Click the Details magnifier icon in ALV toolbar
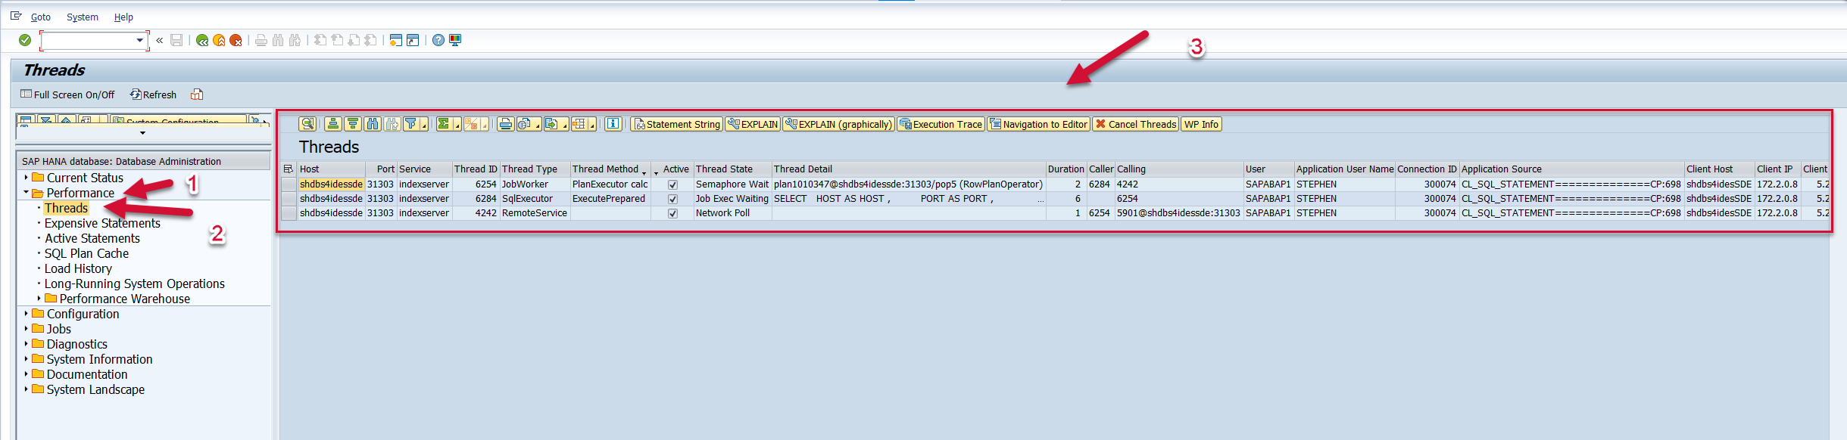Image resolution: width=1847 pixels, height=440 pixels. (307, 125)
